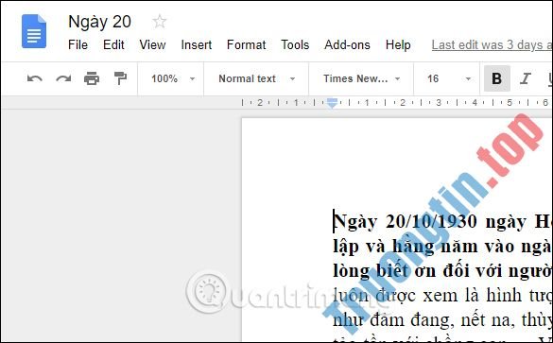Open the View menu
553x343 pixels.
pyautogui.click(x=152, y=45)
